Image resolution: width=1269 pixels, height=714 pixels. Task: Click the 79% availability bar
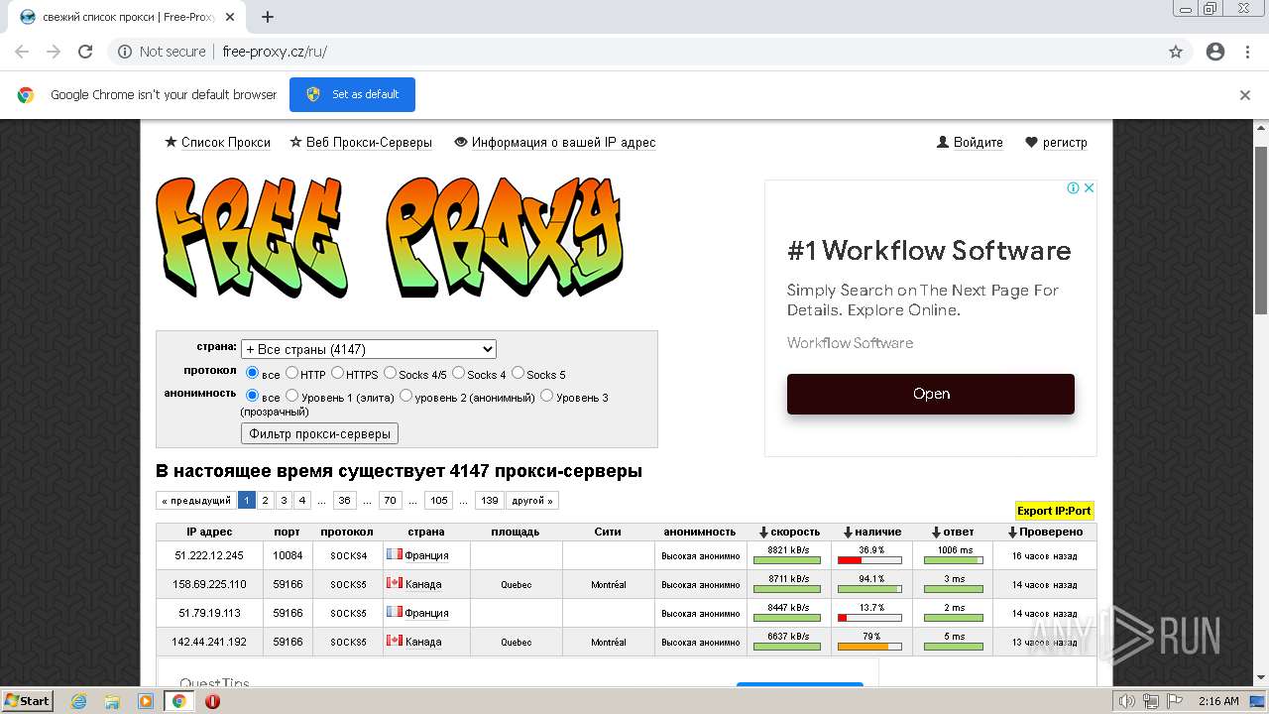point(870,647)
